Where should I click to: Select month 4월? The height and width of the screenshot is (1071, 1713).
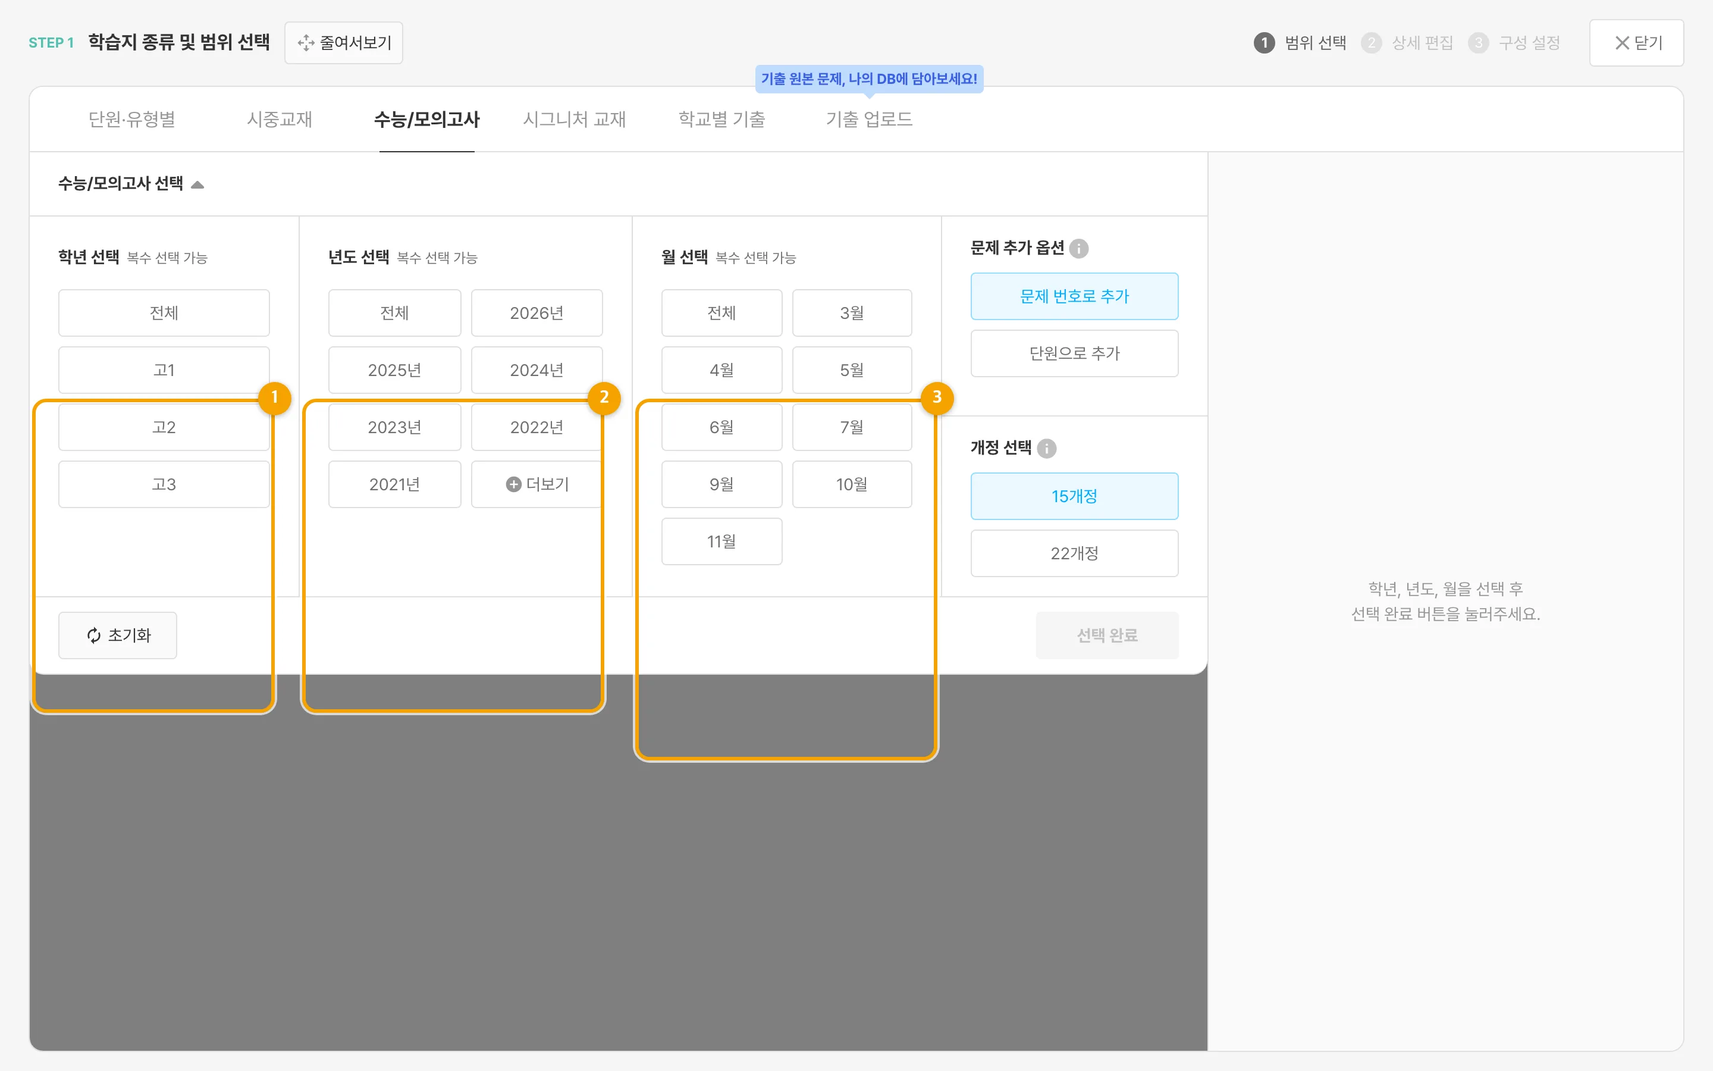point(722,371)
